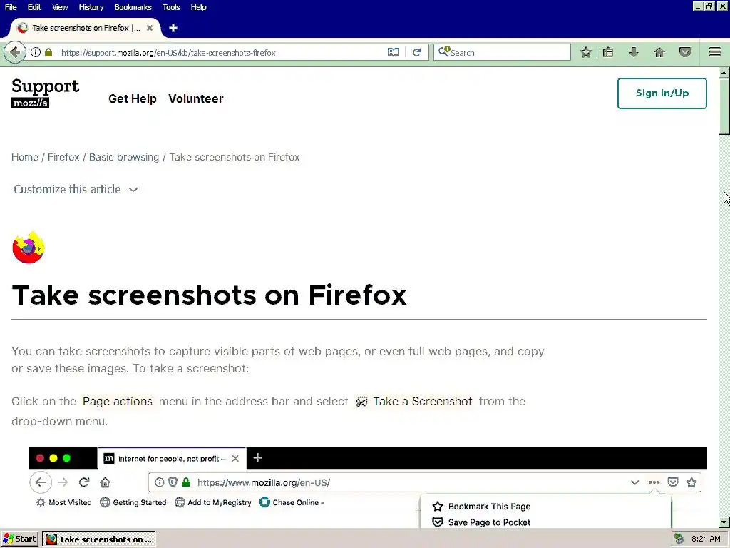
Task: Click the Page actions highlighted text
Action: point(118,401)
